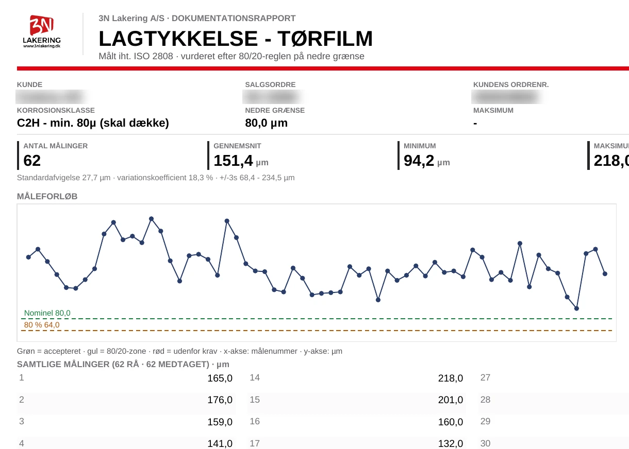
Task: Click row number 28 in the measurements table
Action: [x=485, y=400]
